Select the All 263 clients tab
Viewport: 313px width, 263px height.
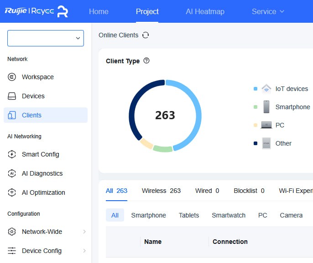117,191
